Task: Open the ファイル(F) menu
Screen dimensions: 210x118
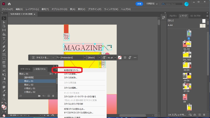Action: [7, 9]
